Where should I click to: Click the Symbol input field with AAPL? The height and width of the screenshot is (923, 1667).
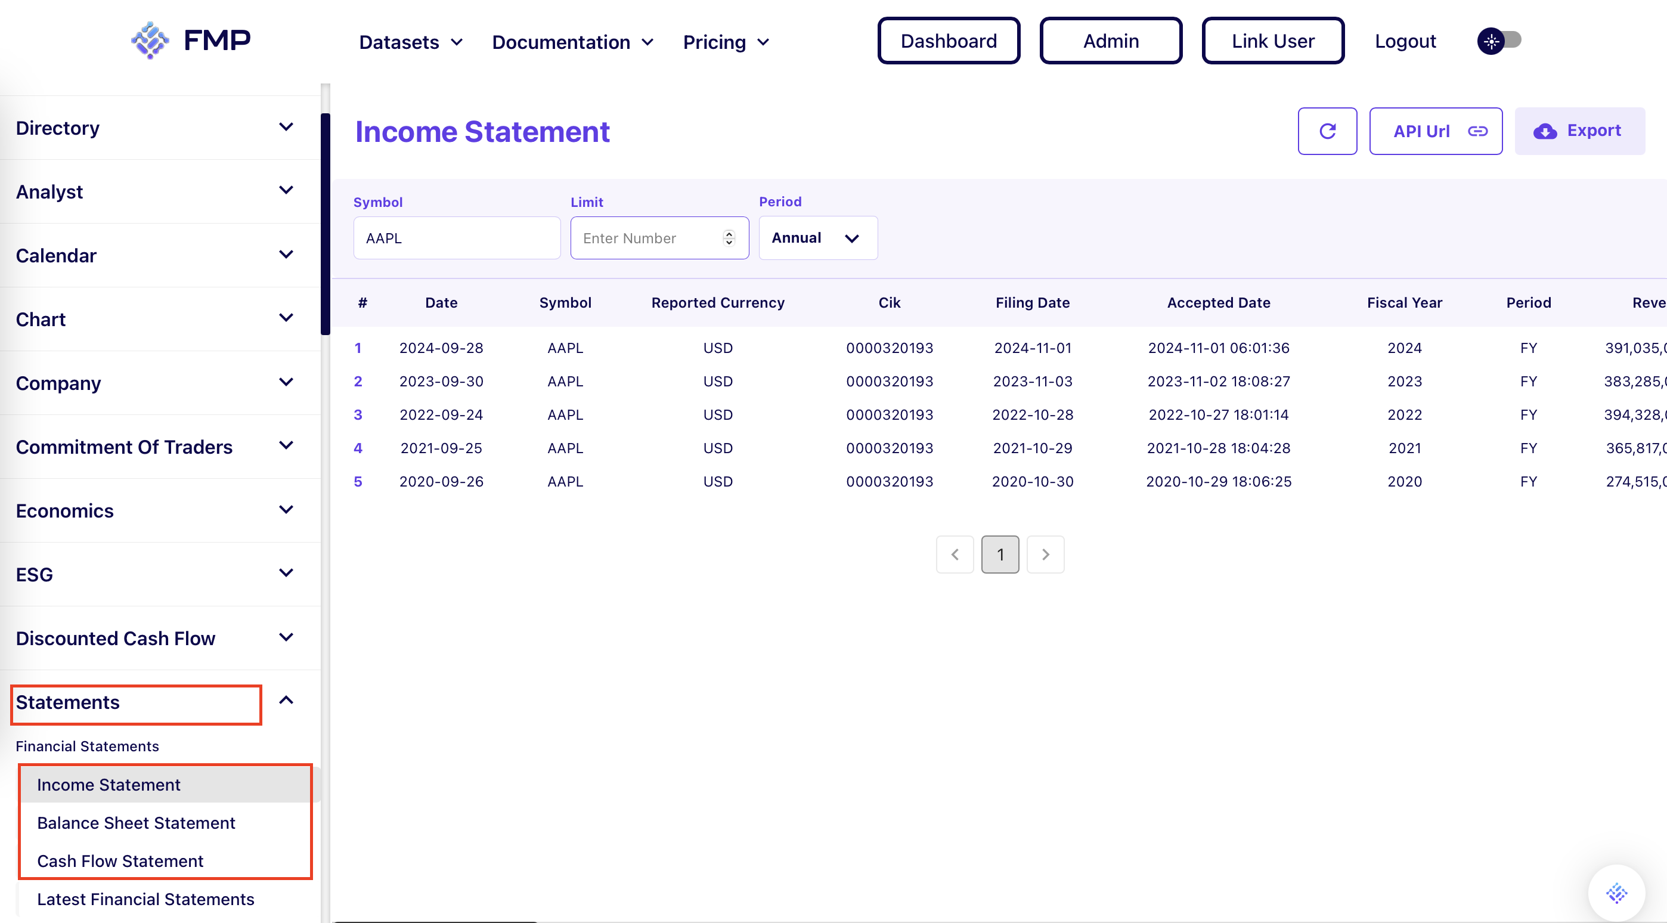(x=457, y=238)
